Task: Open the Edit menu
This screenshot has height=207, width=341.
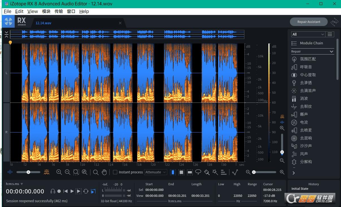Action: pyautogui.click(x=19, y=11)
